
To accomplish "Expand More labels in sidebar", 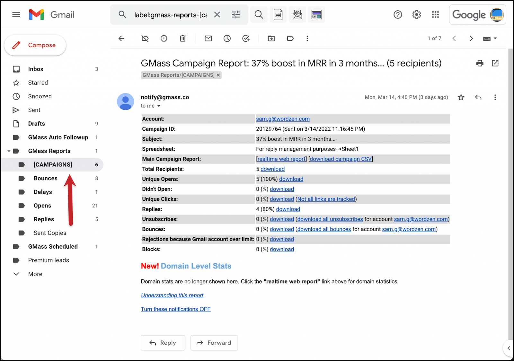I will coord(52,274).
